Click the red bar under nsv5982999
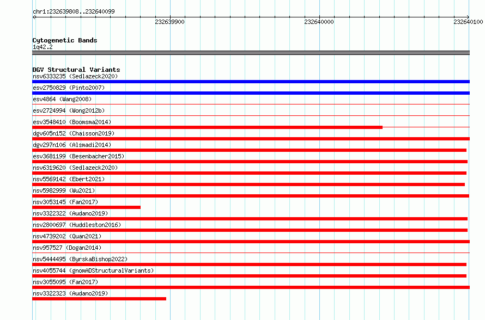The image size is (485, 320). (x=251, y=196)
